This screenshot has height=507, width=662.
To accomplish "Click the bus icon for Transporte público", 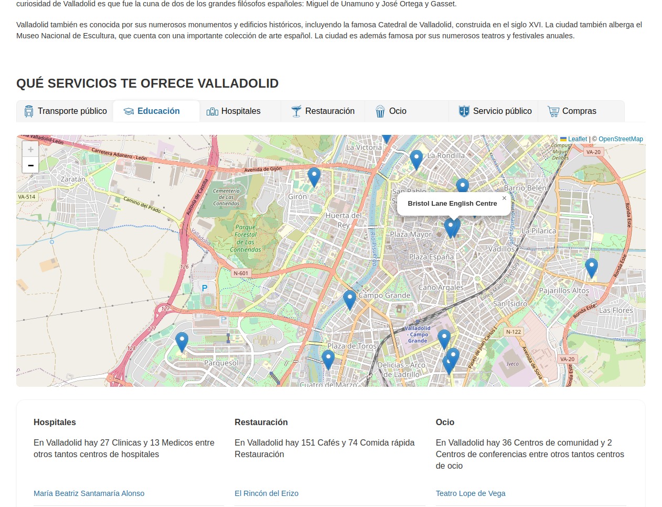I will point(29,111).
